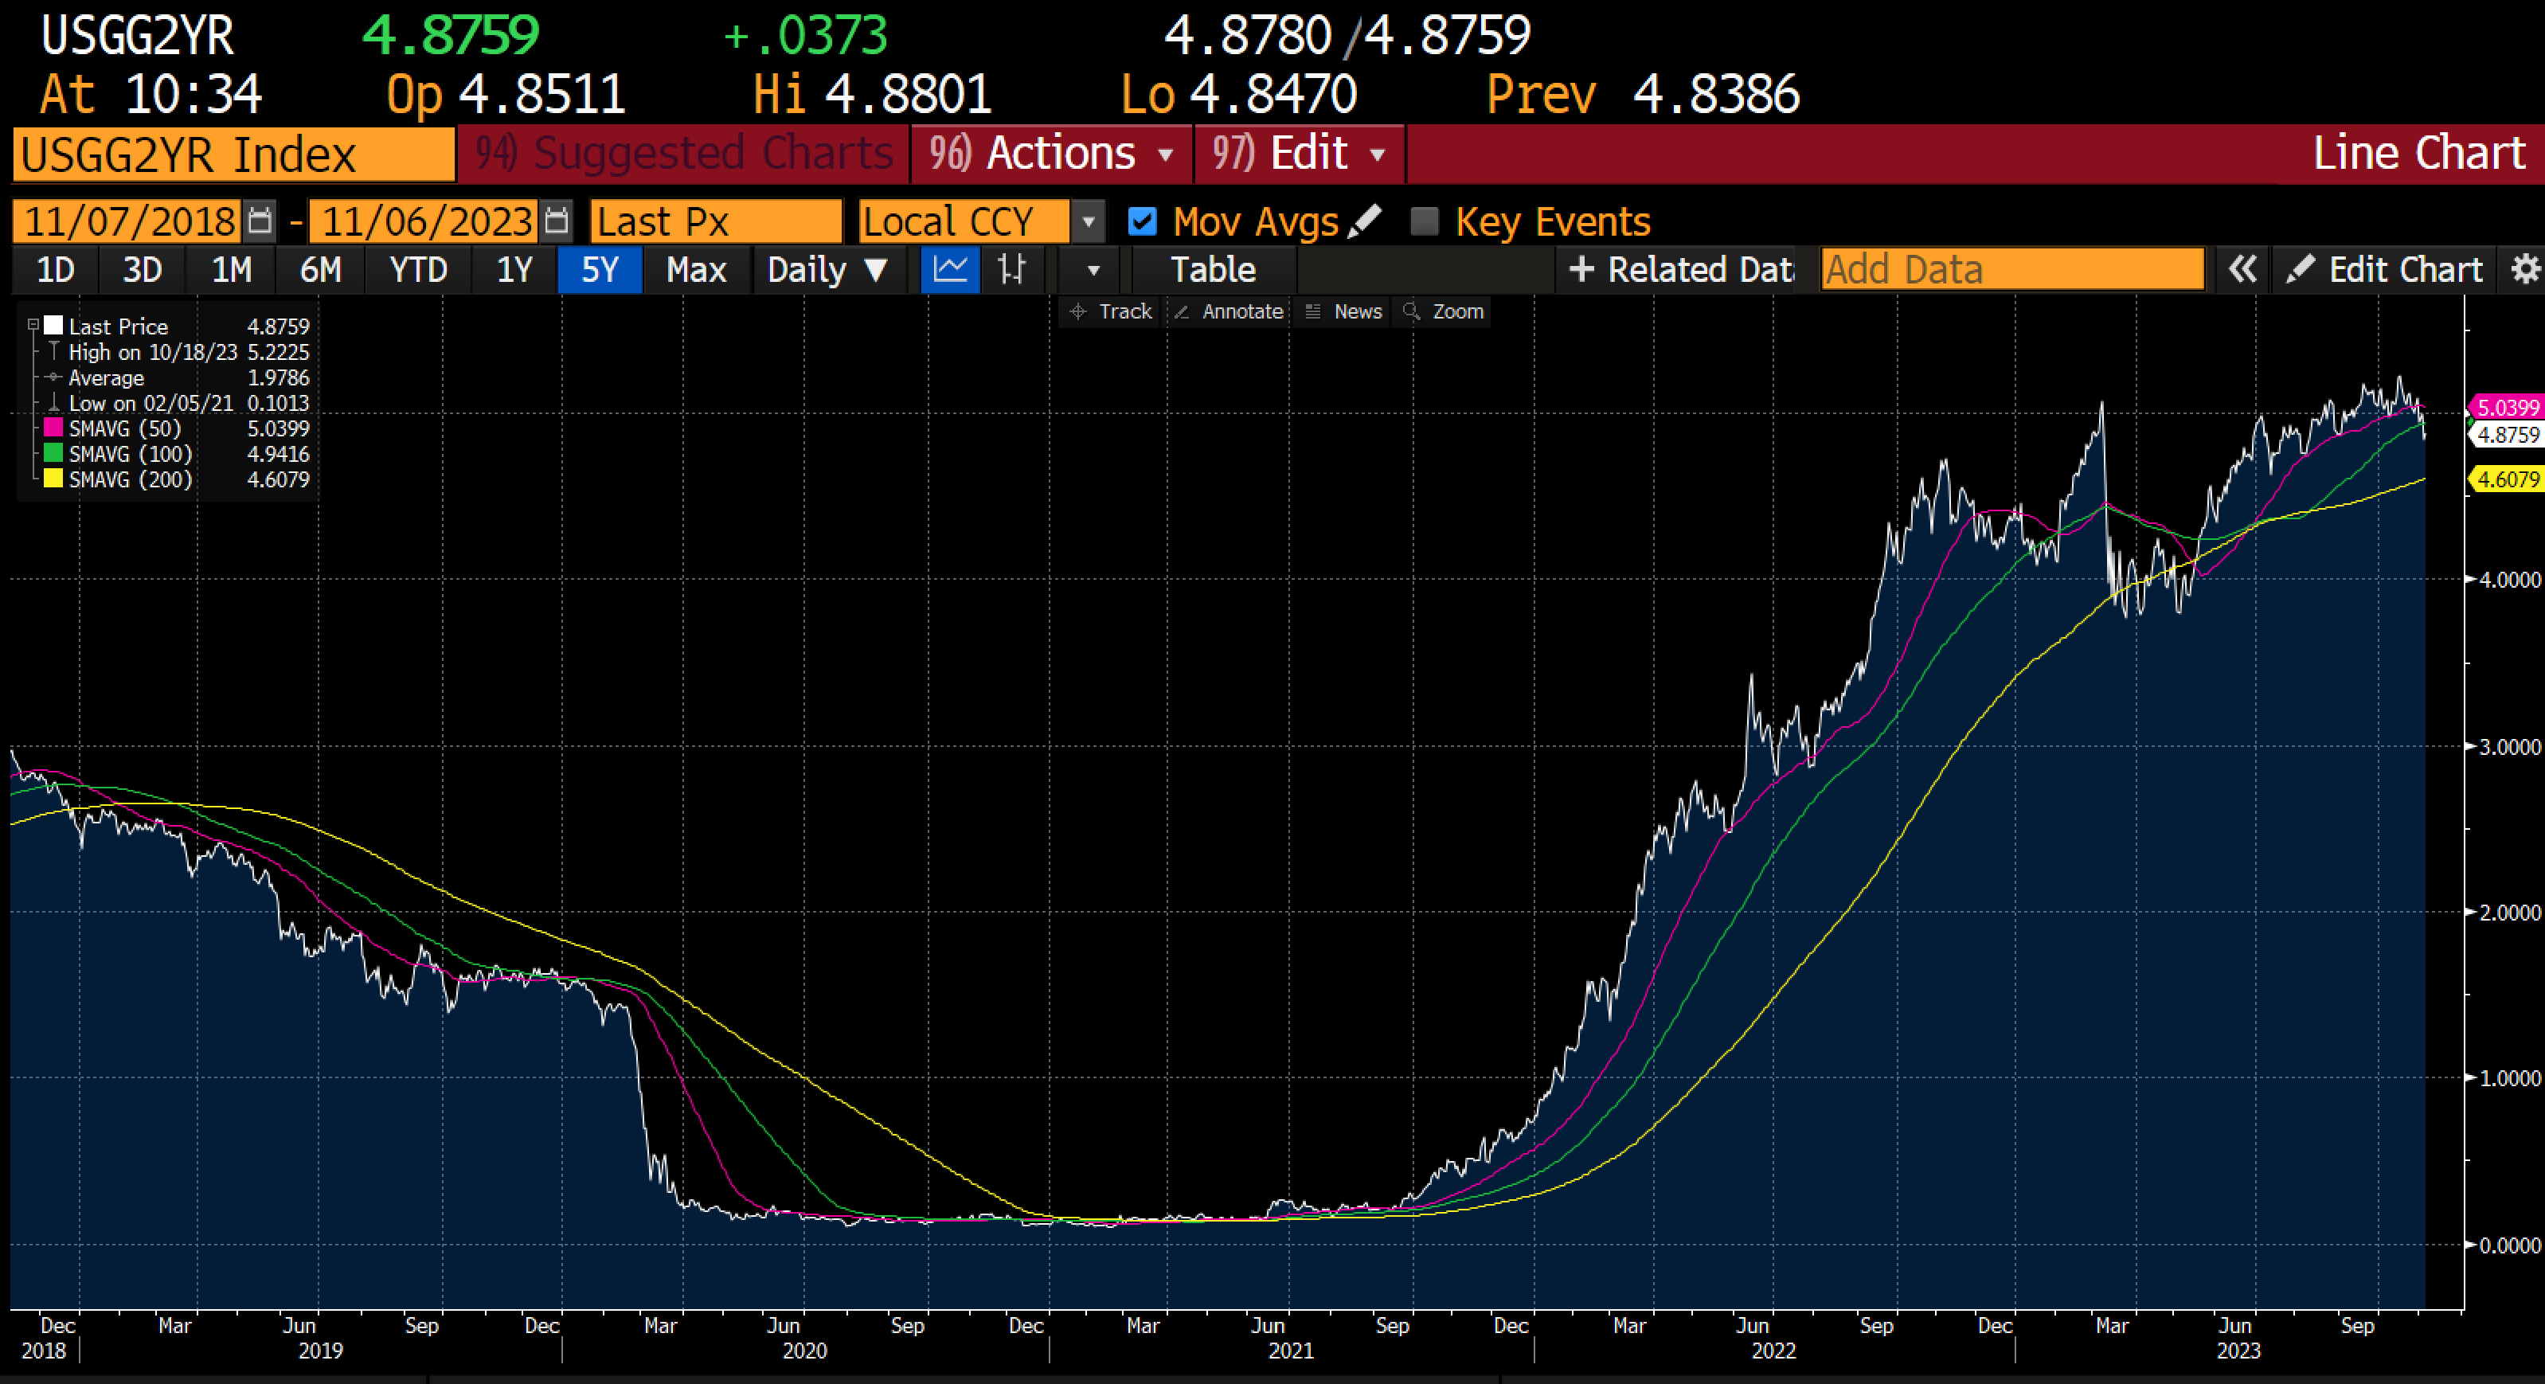Collapse panel with double left chevron icon
The image size is (2545, 1384).
pyautogui.click(x=2242, y=270)
